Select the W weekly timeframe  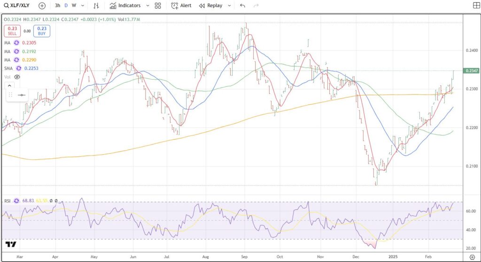coord(74,6)
